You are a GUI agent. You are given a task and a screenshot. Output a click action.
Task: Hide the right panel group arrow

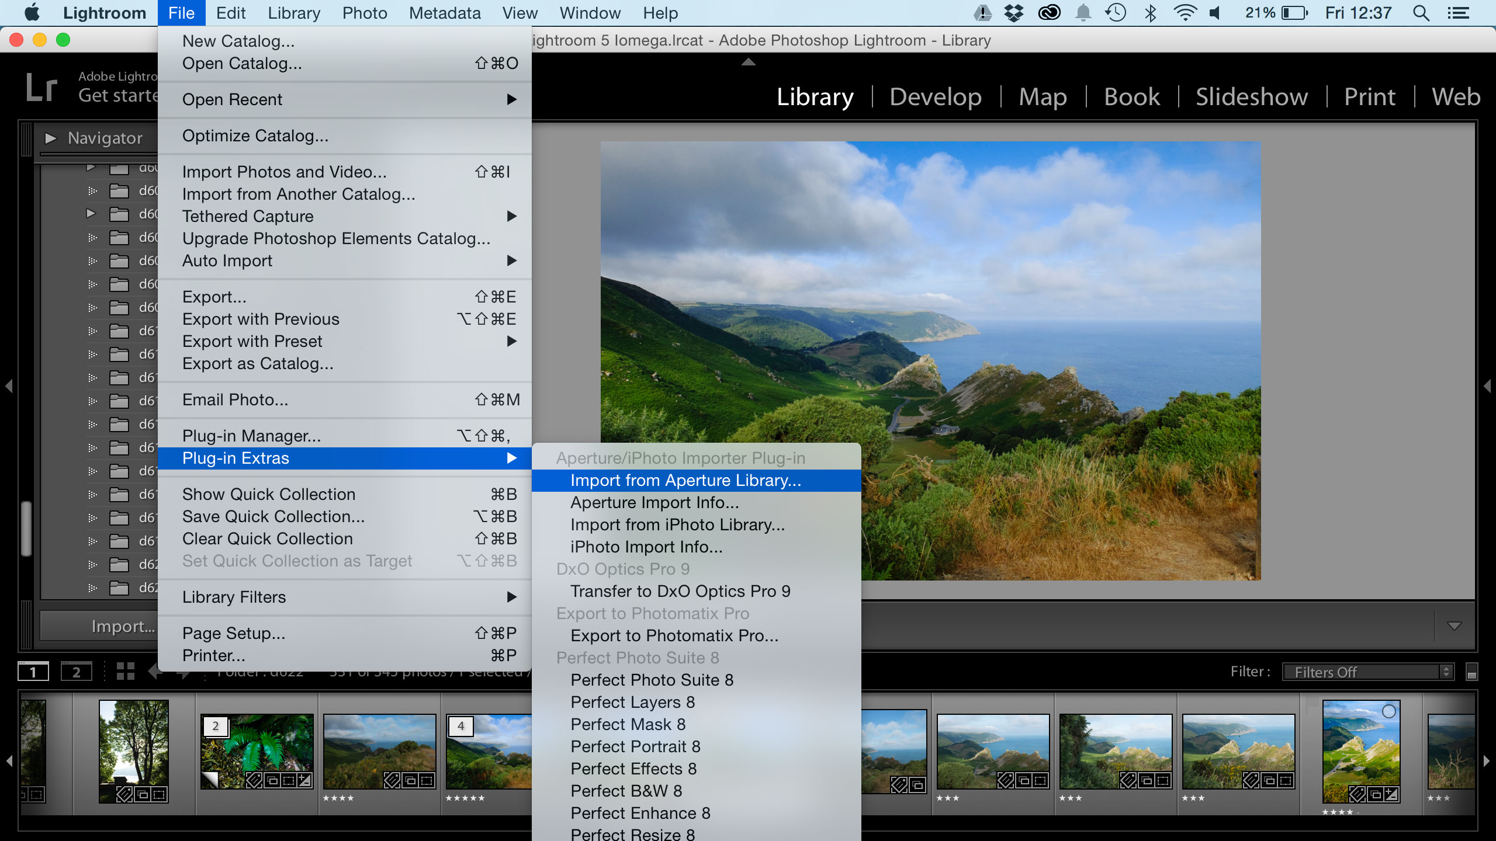1487,386
